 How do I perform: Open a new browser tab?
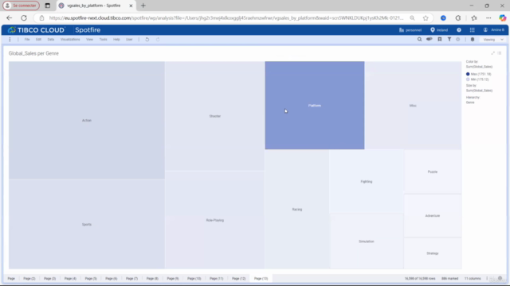click(x=143, y=6)
